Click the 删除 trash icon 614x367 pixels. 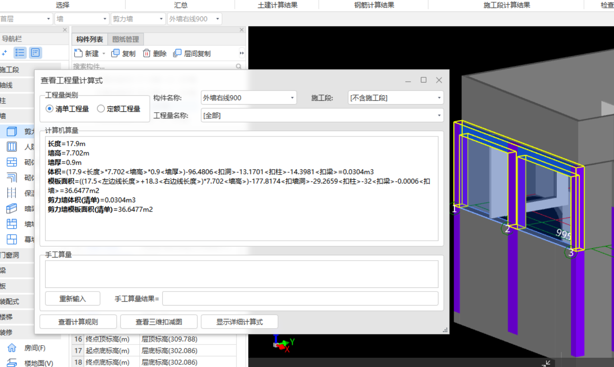click(x=146, y=53)
